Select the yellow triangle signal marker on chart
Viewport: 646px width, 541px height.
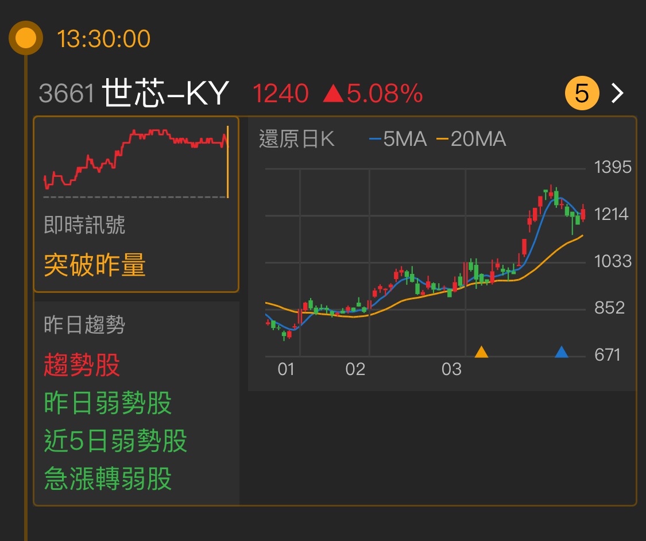click(x=482, y=353)
